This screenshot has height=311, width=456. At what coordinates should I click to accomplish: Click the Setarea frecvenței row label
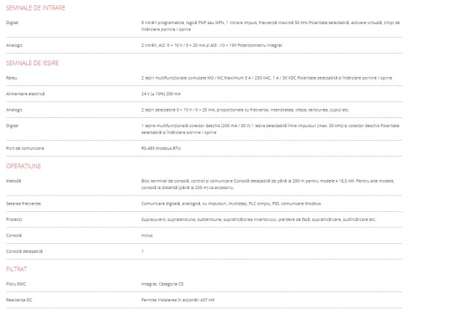23,203
